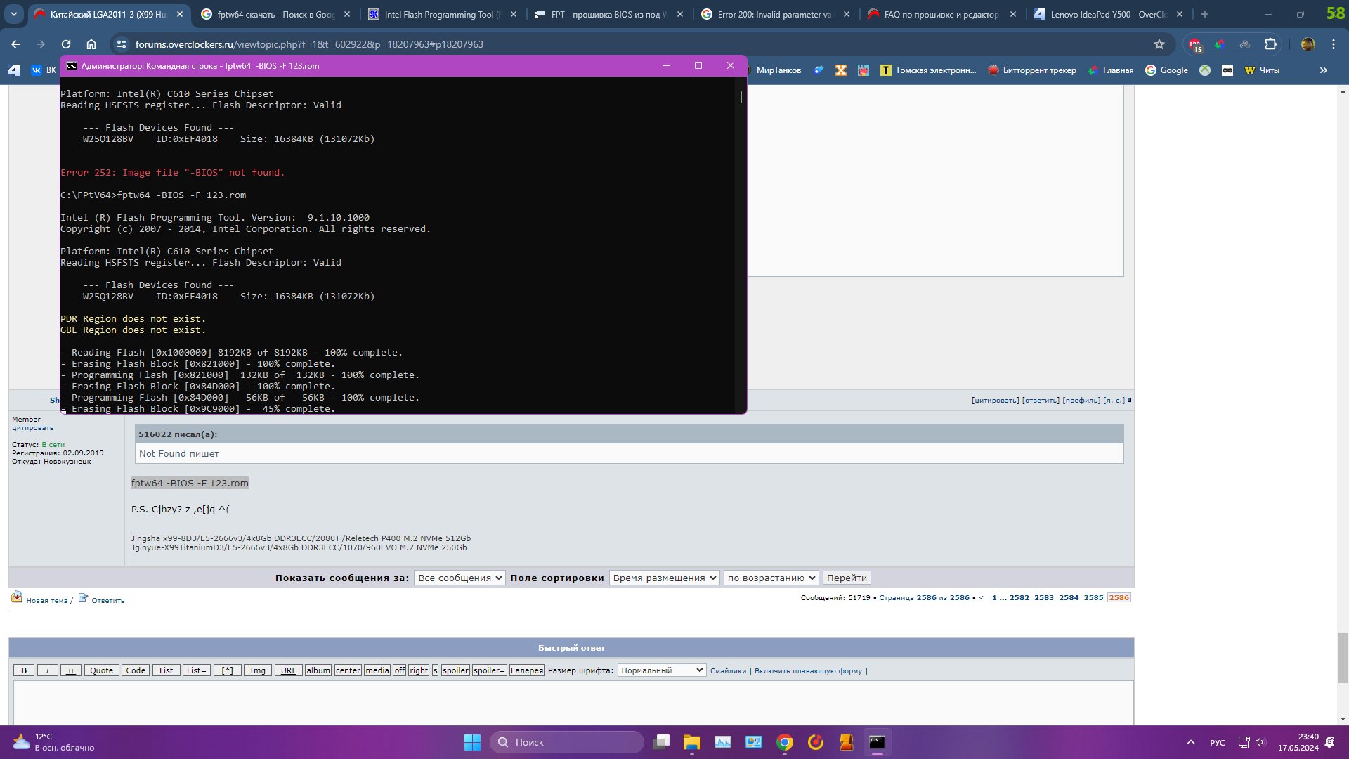The image size is (1349, 759).
Task: Open File Explorer from the taskbar
Action: coord(691,742)
